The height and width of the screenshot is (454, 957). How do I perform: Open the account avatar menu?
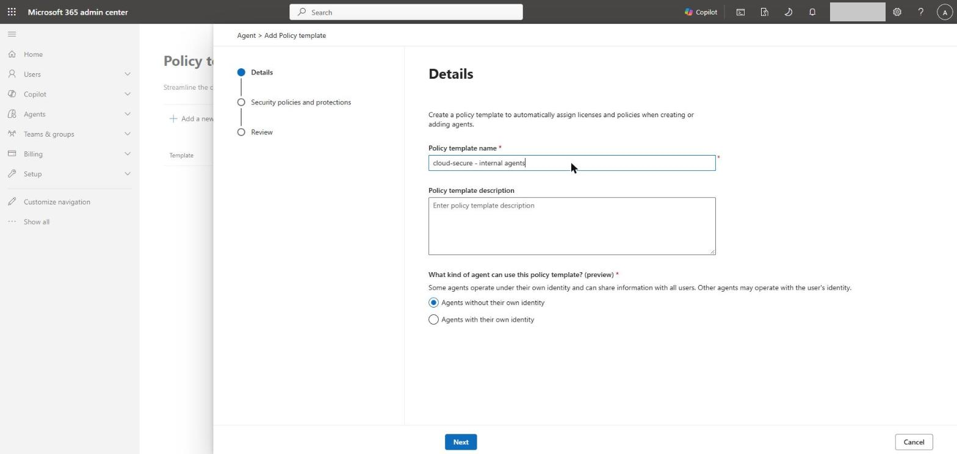point(945,12)
